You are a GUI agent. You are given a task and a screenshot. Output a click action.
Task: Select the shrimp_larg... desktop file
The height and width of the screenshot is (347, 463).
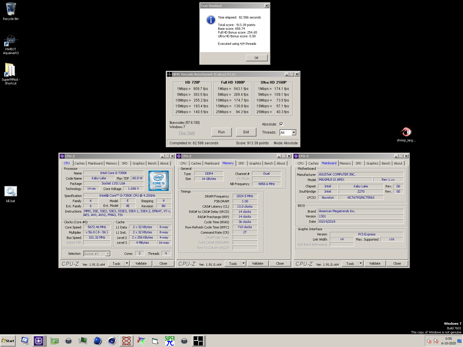[x=406, y=134]
